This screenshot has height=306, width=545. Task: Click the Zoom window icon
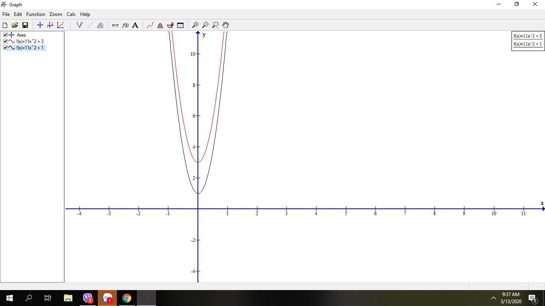pos(215,25)
